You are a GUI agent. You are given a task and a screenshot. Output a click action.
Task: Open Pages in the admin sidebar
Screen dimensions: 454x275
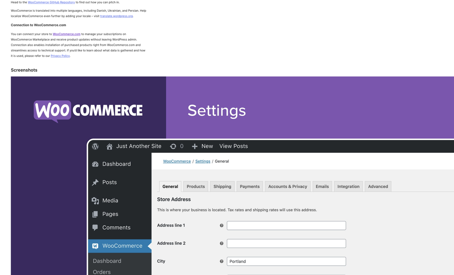coord(110,214)
